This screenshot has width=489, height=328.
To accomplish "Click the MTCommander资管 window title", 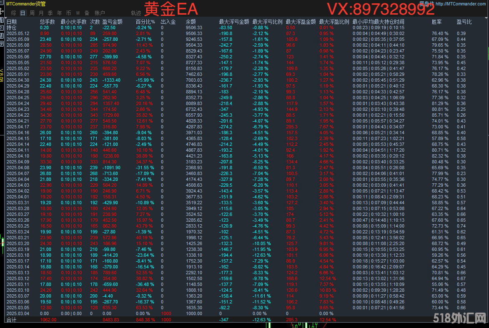I will tap(26, 4).
